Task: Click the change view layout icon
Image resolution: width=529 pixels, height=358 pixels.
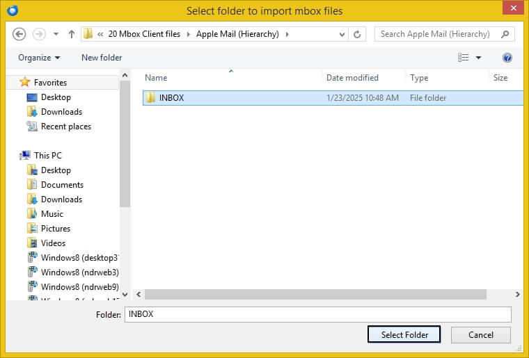Action: pyautogui.click(x=464, y=58)
